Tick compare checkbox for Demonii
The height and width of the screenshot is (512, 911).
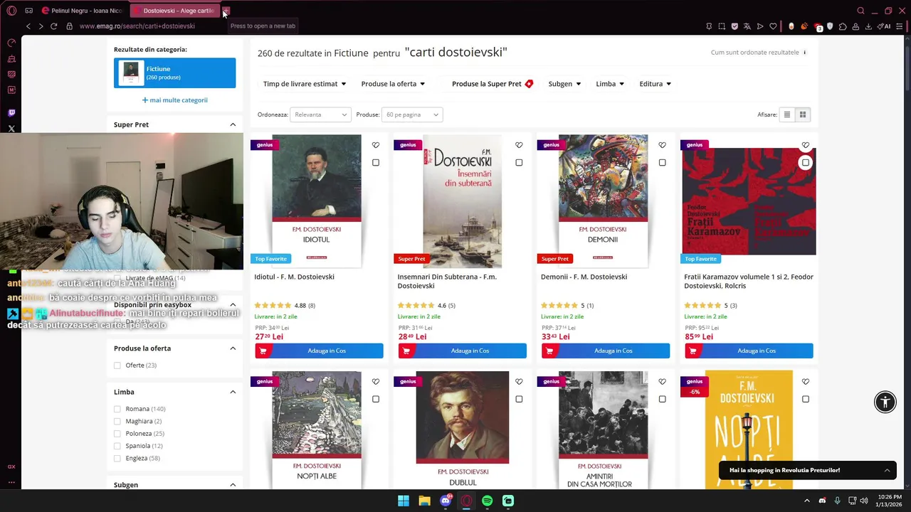pos(662,163)
